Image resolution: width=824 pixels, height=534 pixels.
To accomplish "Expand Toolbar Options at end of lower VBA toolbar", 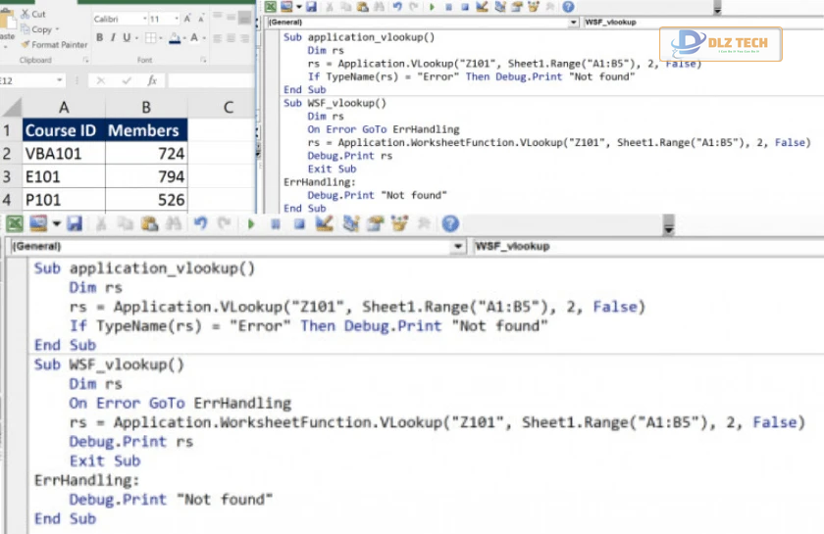I will click(x=668, y=225).
